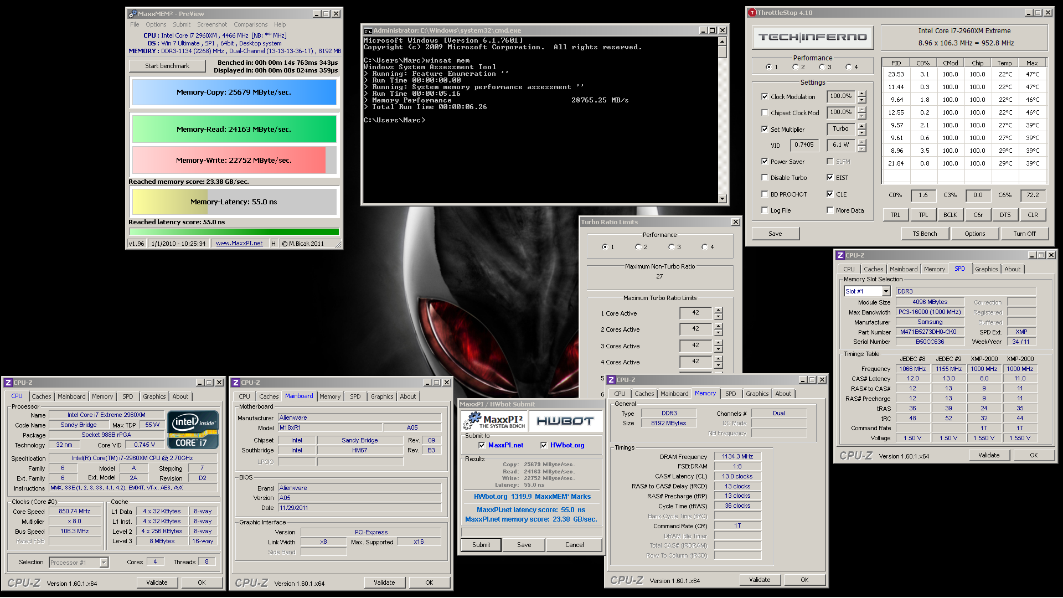
Task: Open the www.MaxxPI.net link
Action: 239,243
